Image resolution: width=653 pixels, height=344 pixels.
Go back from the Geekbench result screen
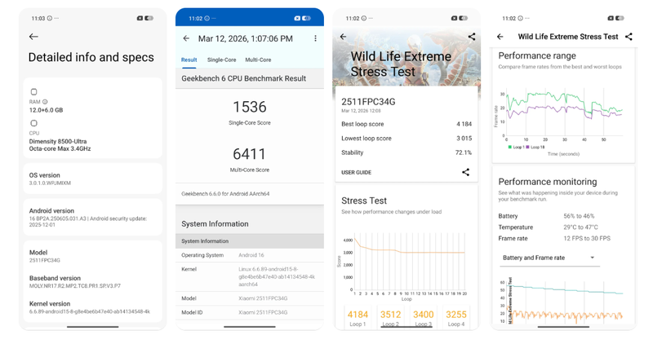[x=186, y=38]
